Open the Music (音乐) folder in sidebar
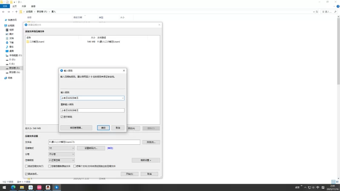 pos(10,47)
